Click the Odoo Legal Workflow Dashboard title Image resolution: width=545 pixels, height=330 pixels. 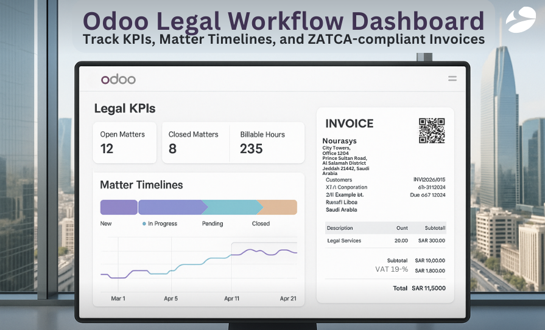tap(283, 21)
